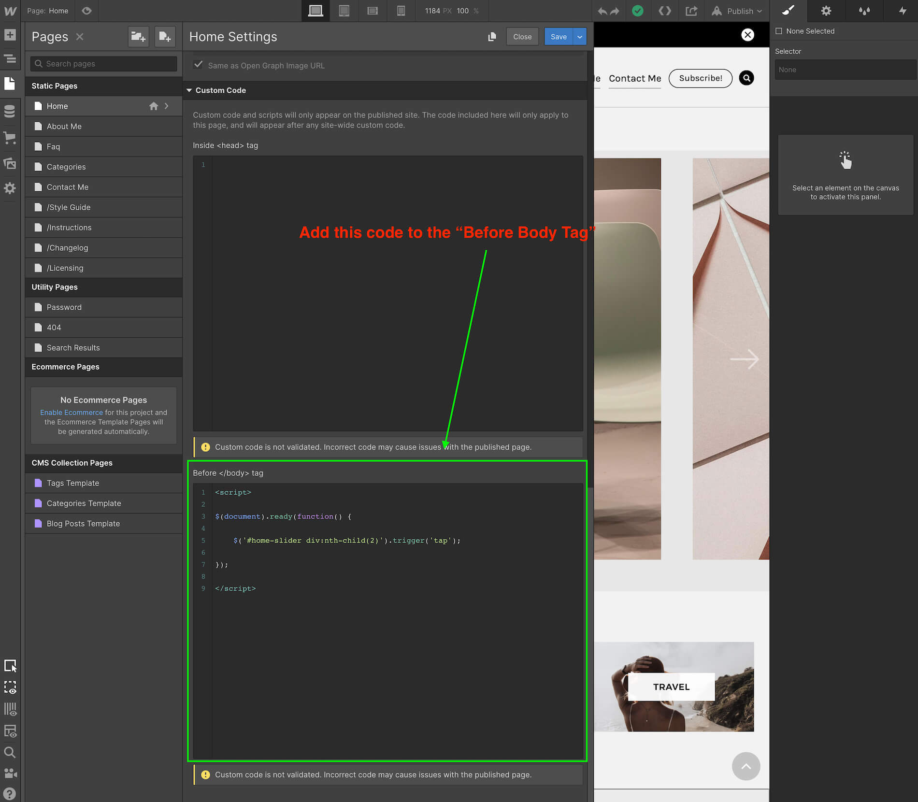Open the CMS Collections panel
Viewport: 918px width, 802px height.
tap(10, 112)
